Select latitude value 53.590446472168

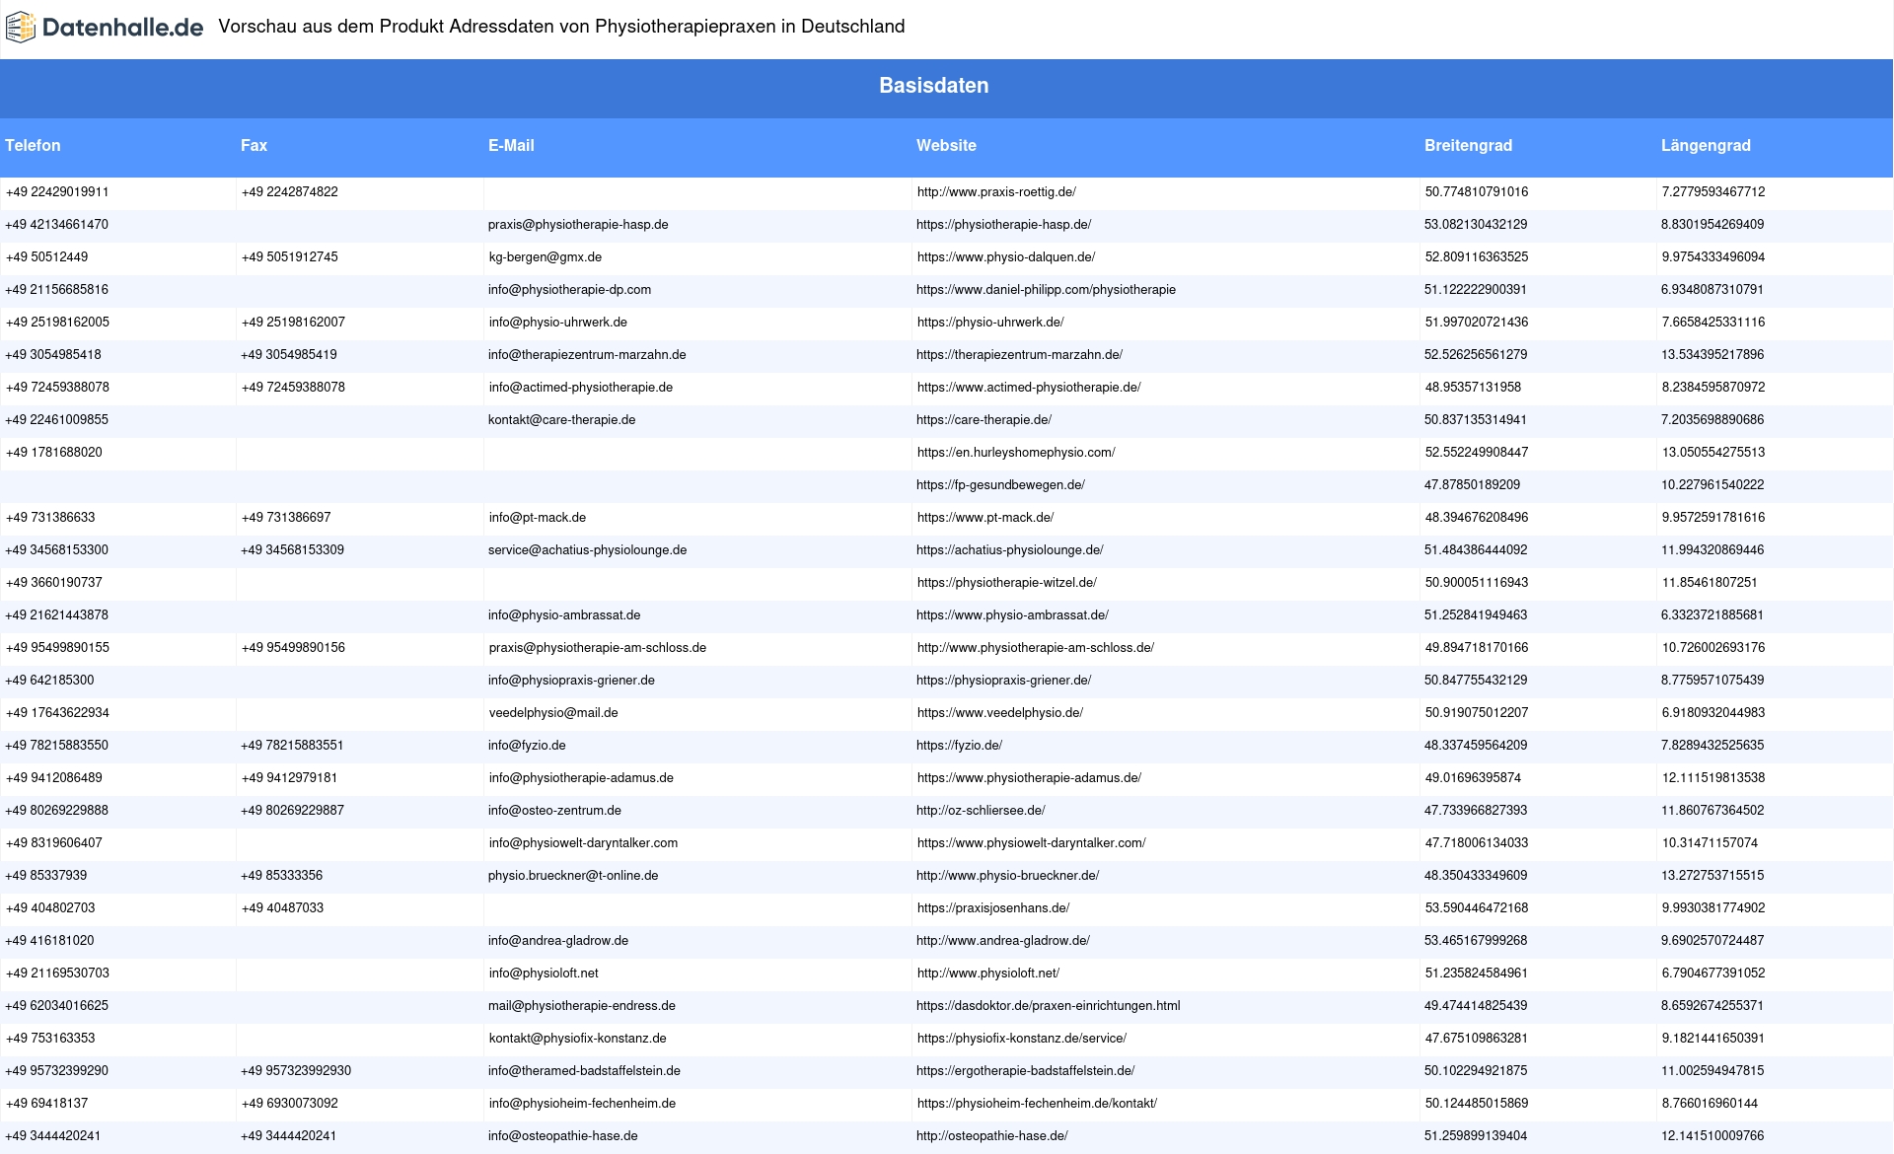pos(1476,908)
